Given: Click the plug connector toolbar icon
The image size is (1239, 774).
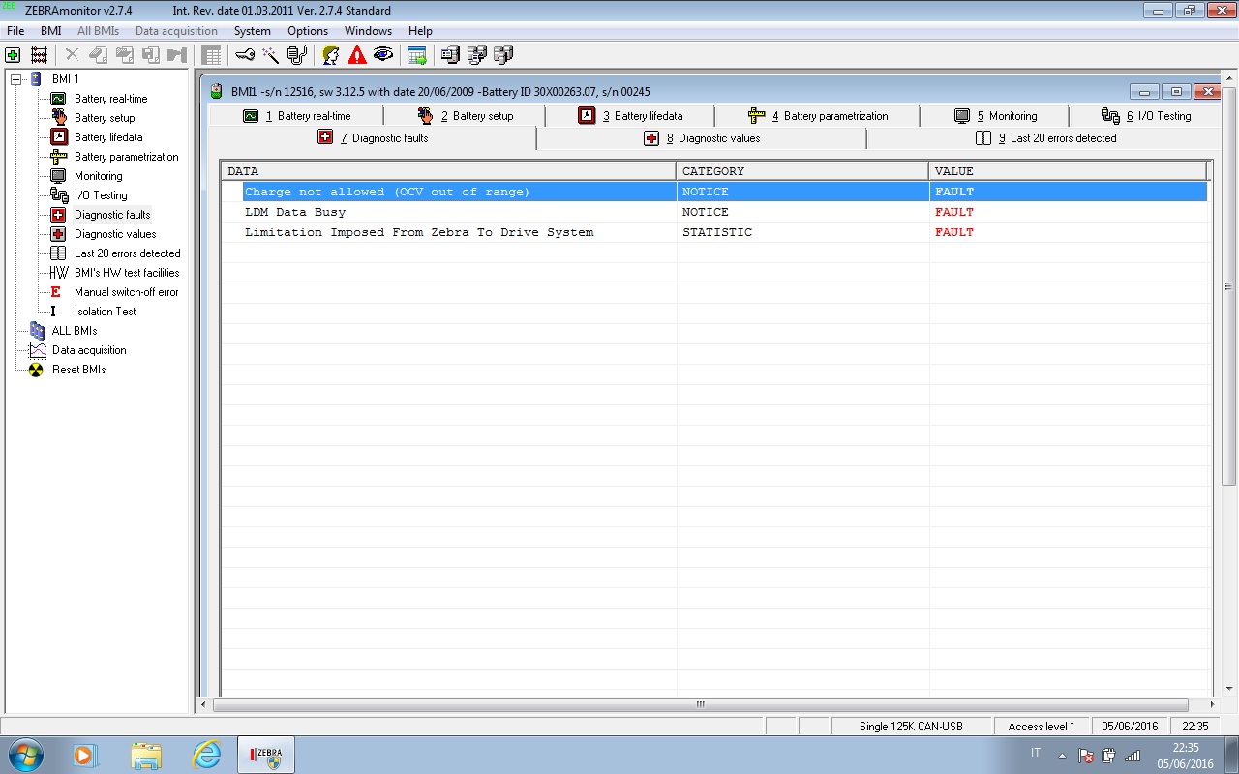Looking at the screenshot, I should click(297, 55).
